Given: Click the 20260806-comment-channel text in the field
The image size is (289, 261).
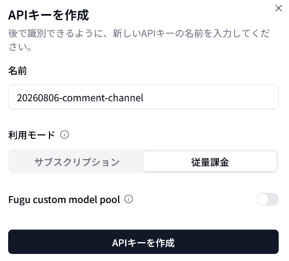Looking at the screenshot, I should coord(80,97).
